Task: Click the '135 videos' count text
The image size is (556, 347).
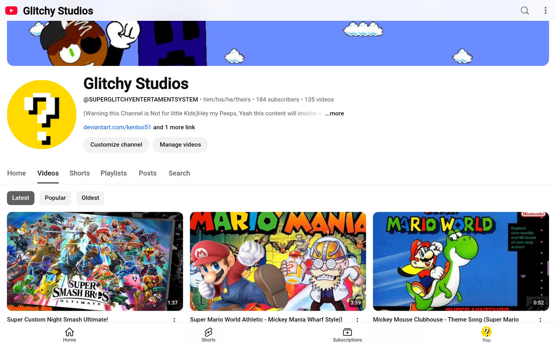Action: pos(319,99)
